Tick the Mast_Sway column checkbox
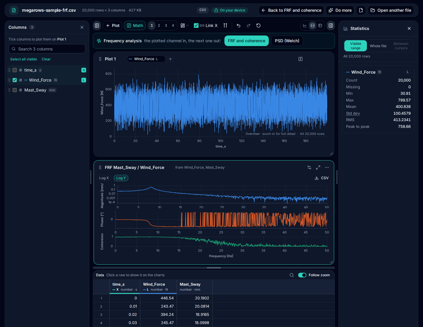 (x=15, y=90)
